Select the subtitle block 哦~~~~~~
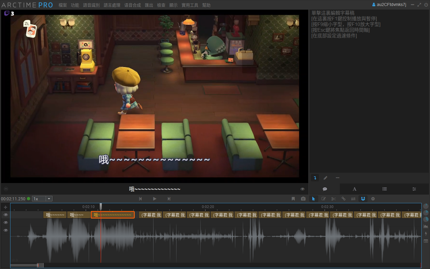The image size is (430, 269). point(55,215)
